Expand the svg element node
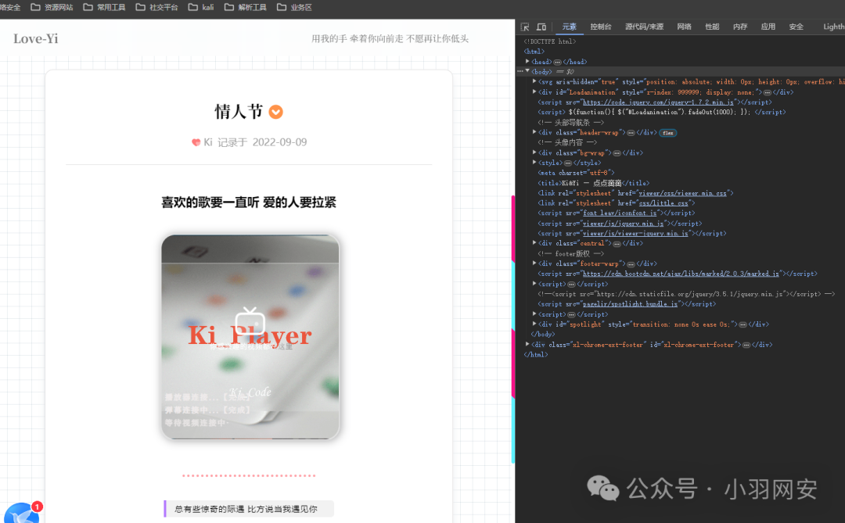Image resolution: width=845 pixels, height=523 pixels. (x=536, y=81)
